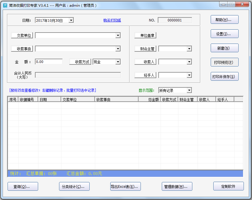Click the 购买打印纸 link
The width and height of the screenshot is (252, 200).
(x=112, y=20)
